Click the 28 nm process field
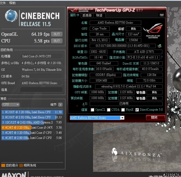This screenshot has width=181, height=177. pyautogui.click(x=100, y=34)
